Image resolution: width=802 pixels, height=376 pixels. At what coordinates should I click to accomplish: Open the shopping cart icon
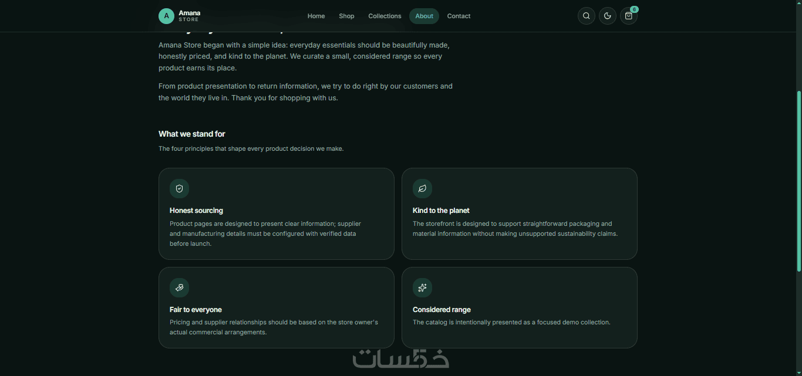click(x=629, y=16)
